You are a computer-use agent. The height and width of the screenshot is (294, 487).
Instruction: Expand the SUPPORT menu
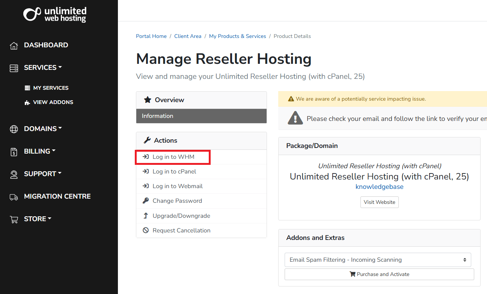click(x=43, y=173)
